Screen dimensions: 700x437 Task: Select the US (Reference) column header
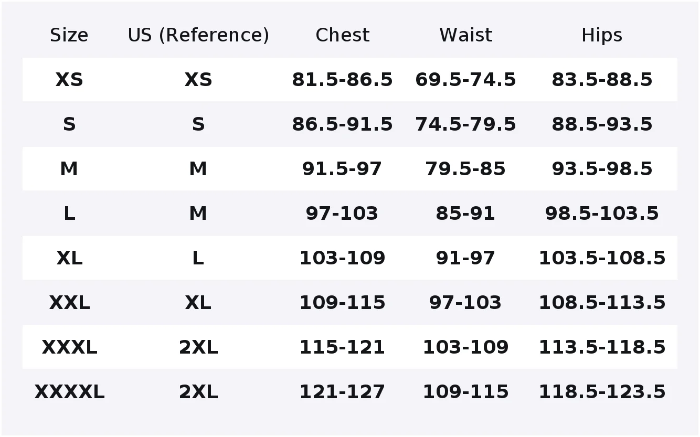(198, 35)
